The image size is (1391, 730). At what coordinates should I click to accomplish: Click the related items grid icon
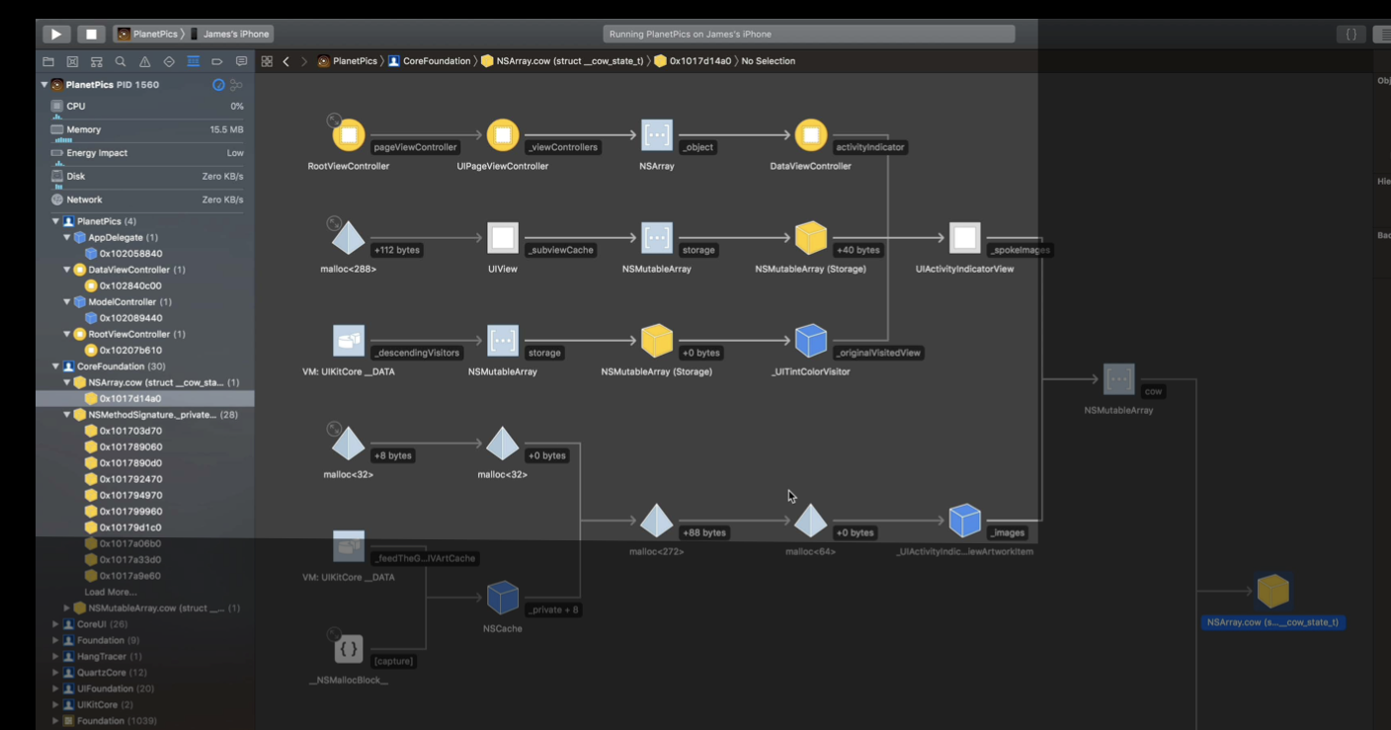coord(267,61)
